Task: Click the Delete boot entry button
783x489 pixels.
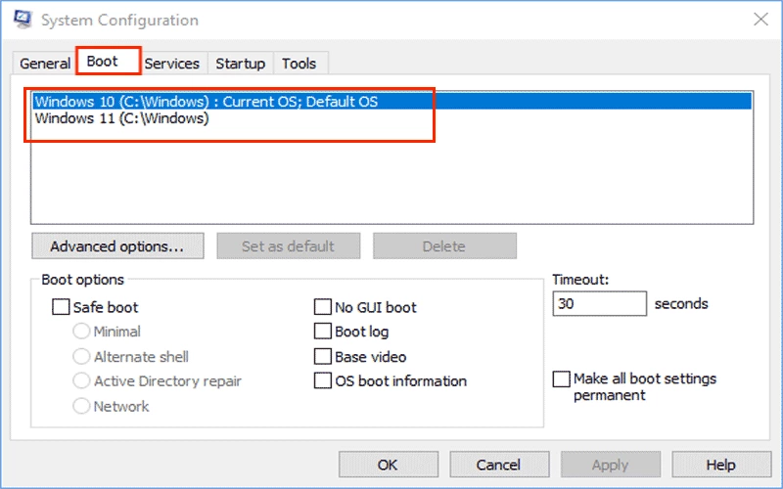Action: 444,246
